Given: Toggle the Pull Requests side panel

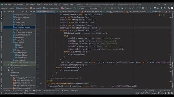Looking at the screenshot, I should (1, 27).
